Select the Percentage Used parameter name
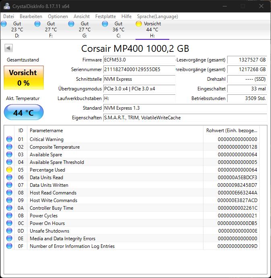Image resolution: width=271 pixels, height=278 pixels. click(47, 170)
